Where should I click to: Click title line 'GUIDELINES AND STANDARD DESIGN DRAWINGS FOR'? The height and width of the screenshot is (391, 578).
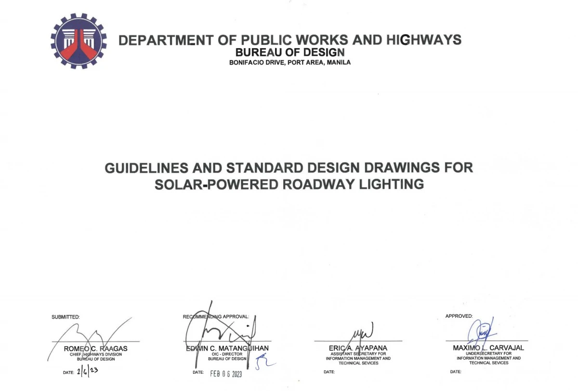pyautogui.click(x=289, y=168)
